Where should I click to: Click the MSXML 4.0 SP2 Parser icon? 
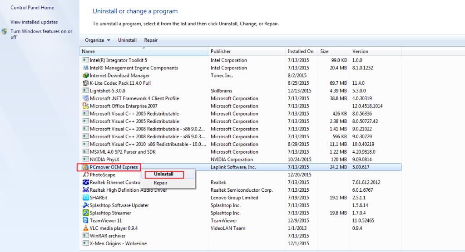click(x=86, y=152)
